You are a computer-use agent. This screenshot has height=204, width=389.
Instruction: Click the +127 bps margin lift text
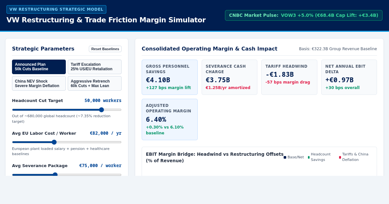[x=168, y=88]
